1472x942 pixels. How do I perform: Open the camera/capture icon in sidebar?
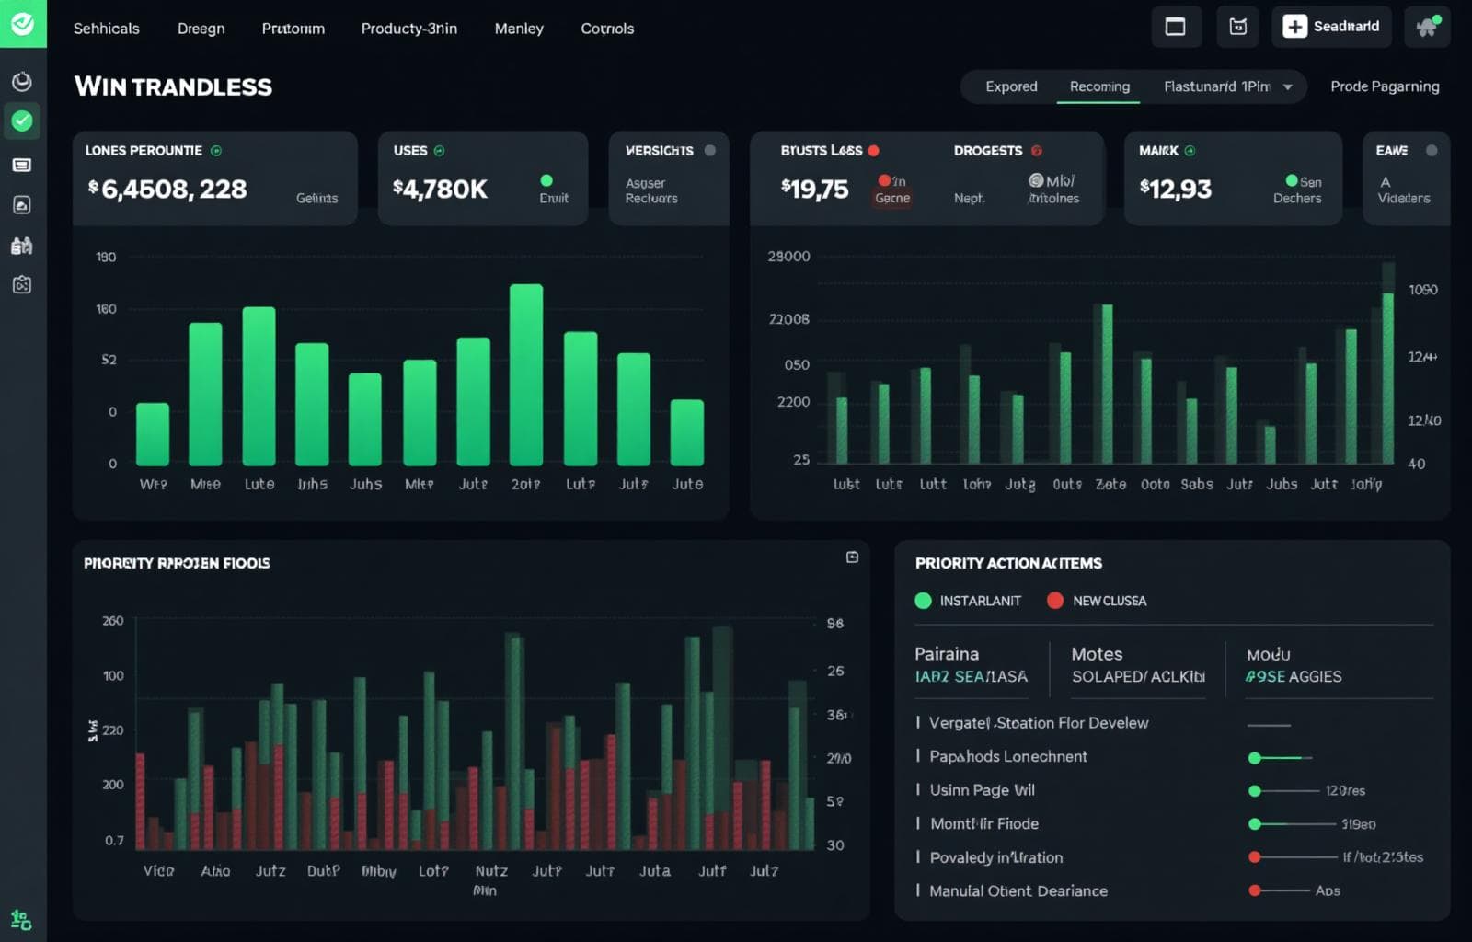pos(22,285)
